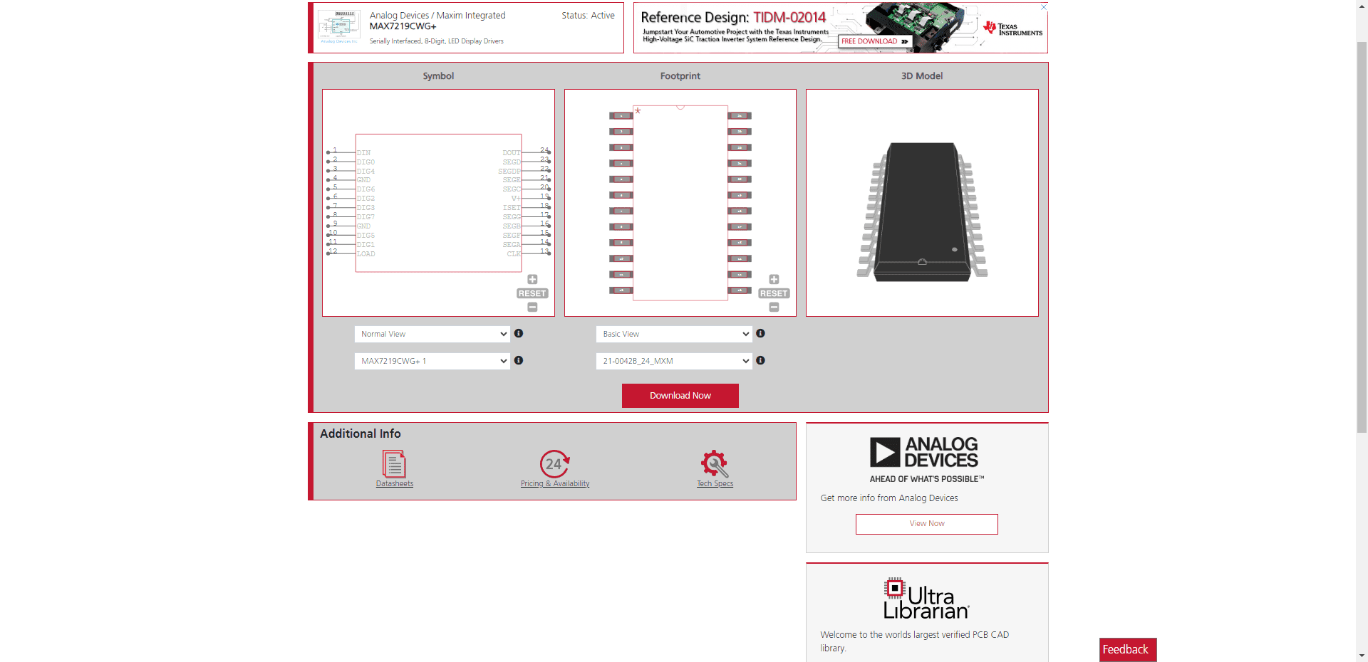The image size is (1368, 662).
Task: Click the DIN pin label in symbol
Action: click(x=363, y=153)
